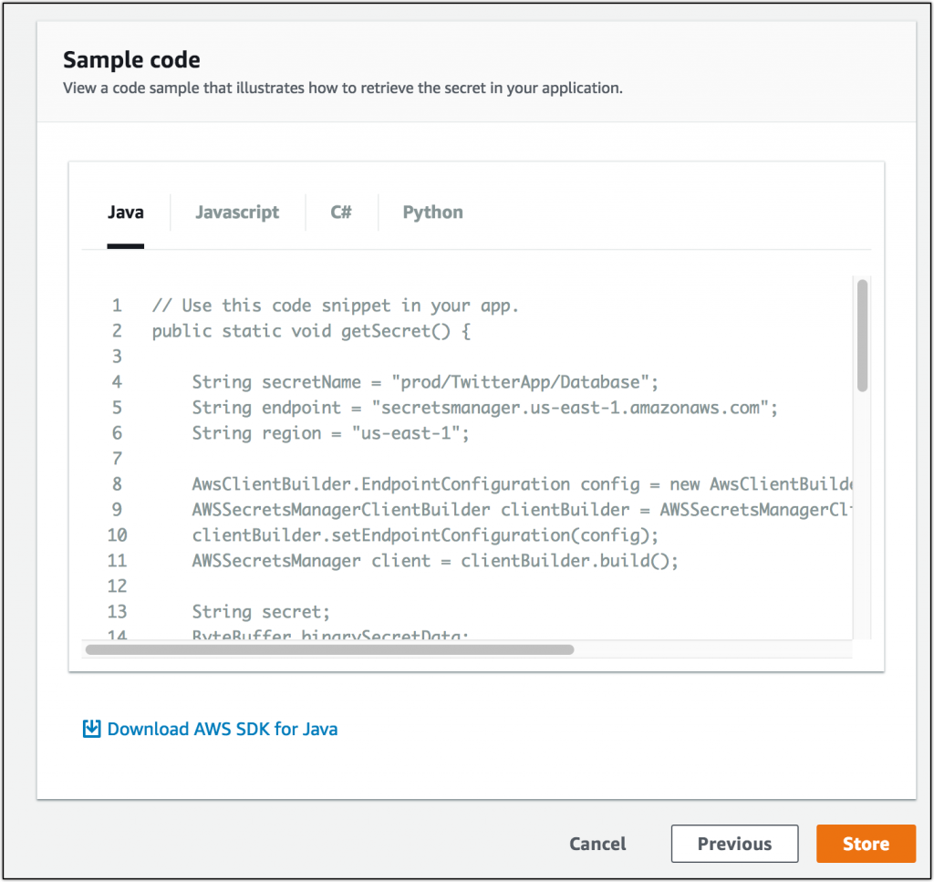
Task: Switch to the Python tab
Action: click(432, 212)
